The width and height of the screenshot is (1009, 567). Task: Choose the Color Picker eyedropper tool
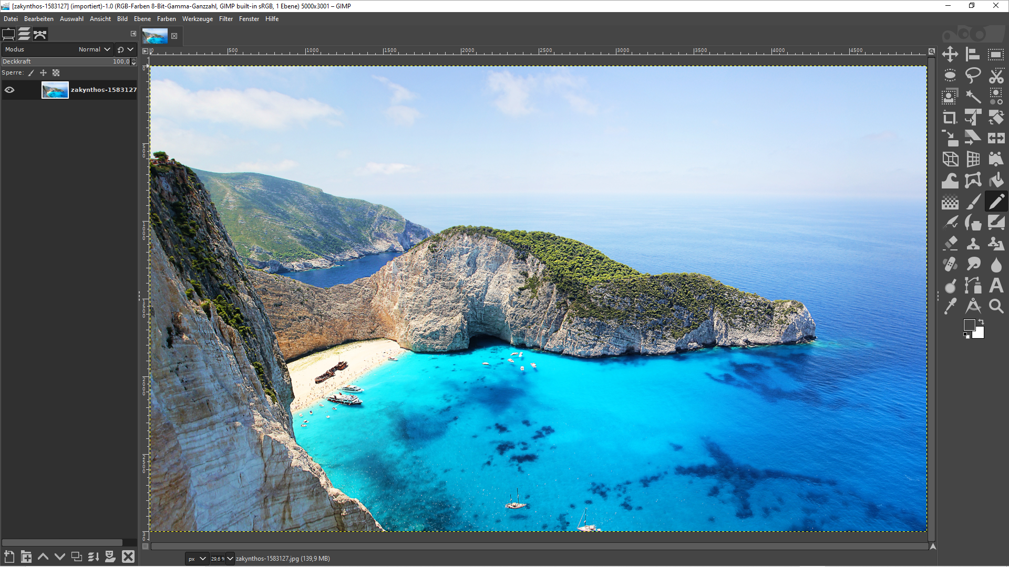[x=950, y=307]
